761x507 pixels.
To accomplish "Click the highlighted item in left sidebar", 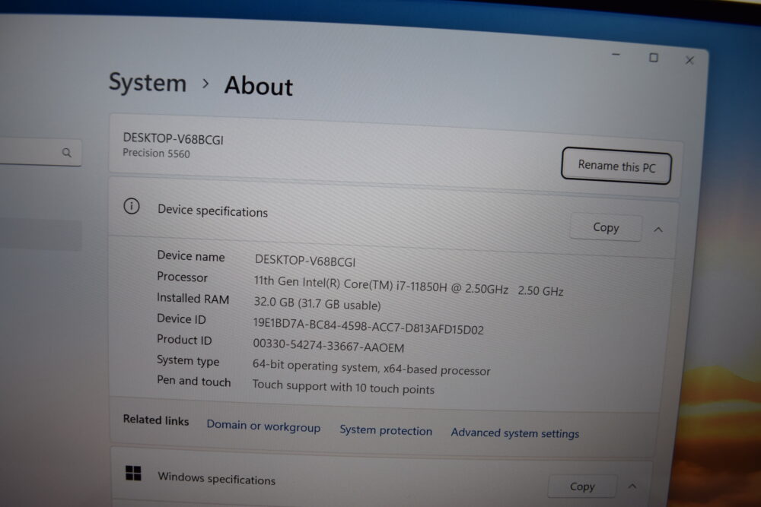I will (41, 235).
